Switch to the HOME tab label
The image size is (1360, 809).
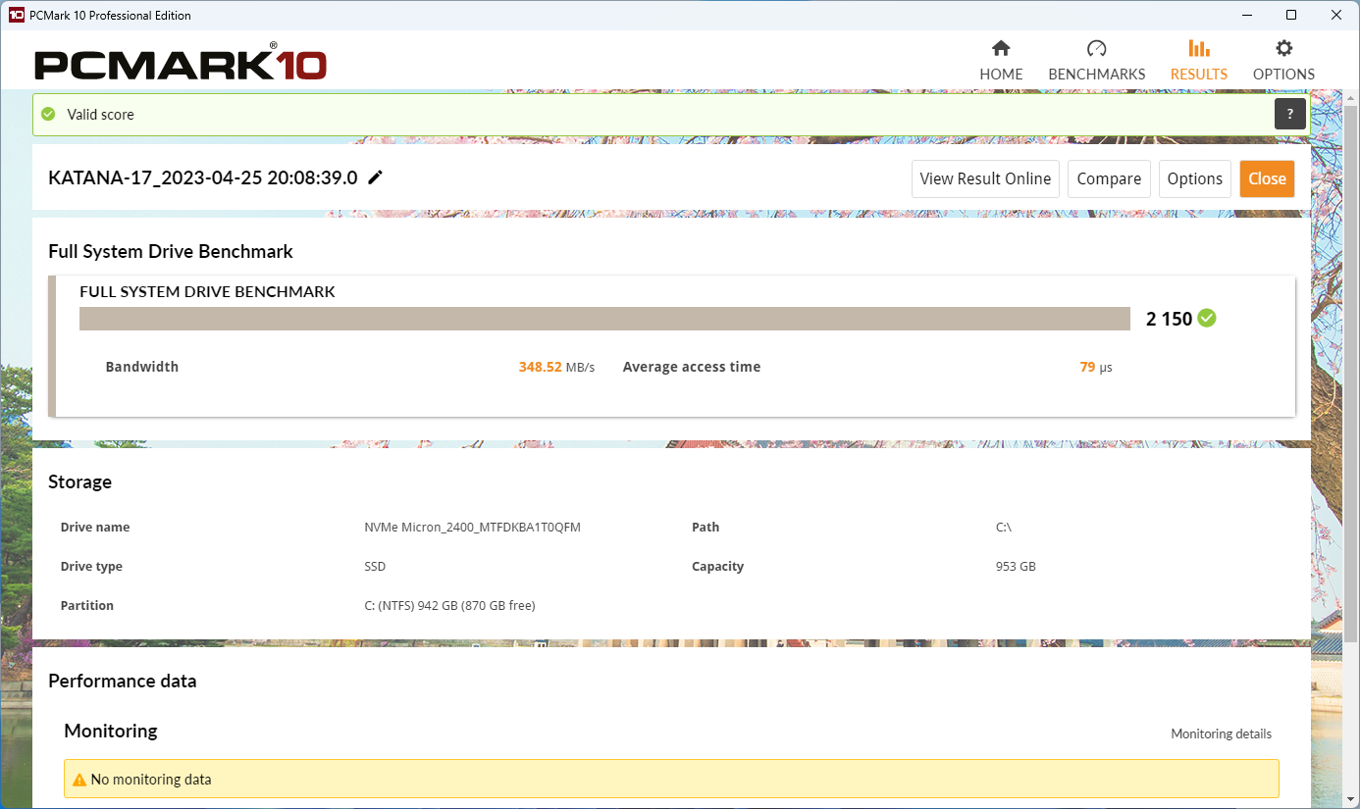coord(1001,75)
